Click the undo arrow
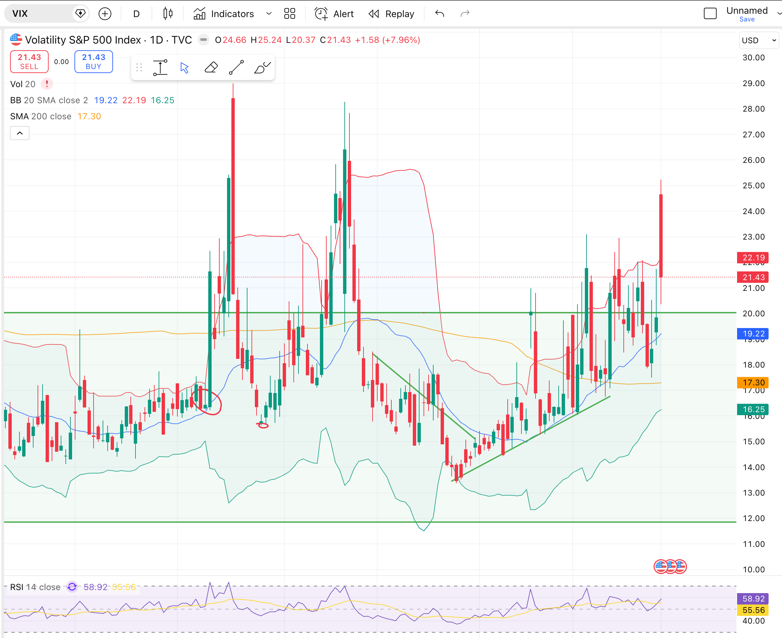The width and height of the screenshot is (782, 638). click(440, 14)
